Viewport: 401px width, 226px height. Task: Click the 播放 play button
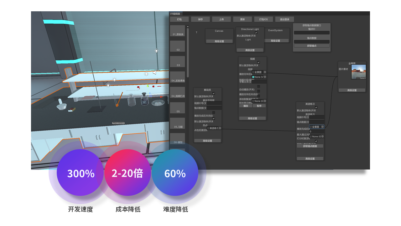coord(246,106)
